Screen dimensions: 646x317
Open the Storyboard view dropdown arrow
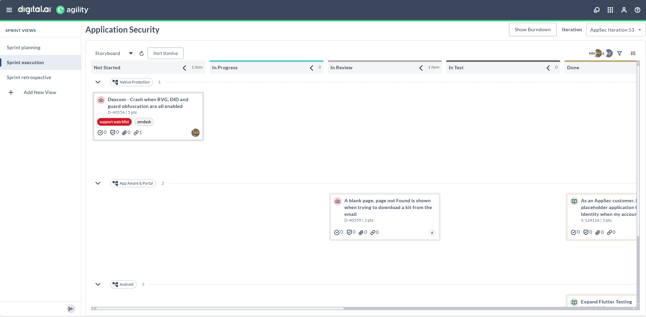coord(131,53)
